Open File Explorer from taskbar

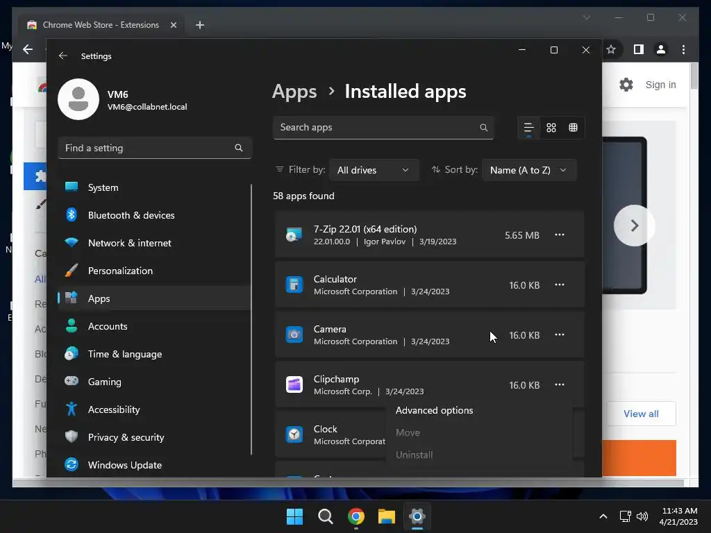pyautogui.click(x=387, y=516)
